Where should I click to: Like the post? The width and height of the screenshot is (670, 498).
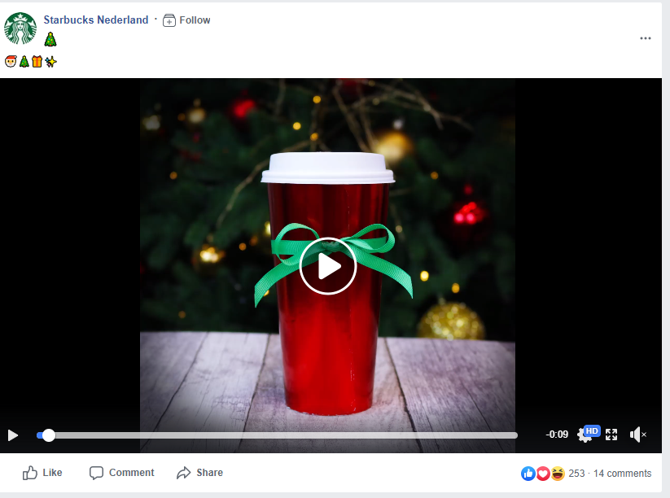coord(42,473)
